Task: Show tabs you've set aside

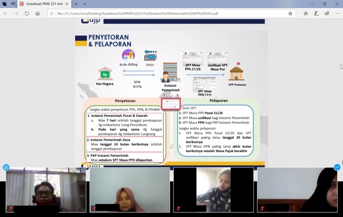Action: 4,4
